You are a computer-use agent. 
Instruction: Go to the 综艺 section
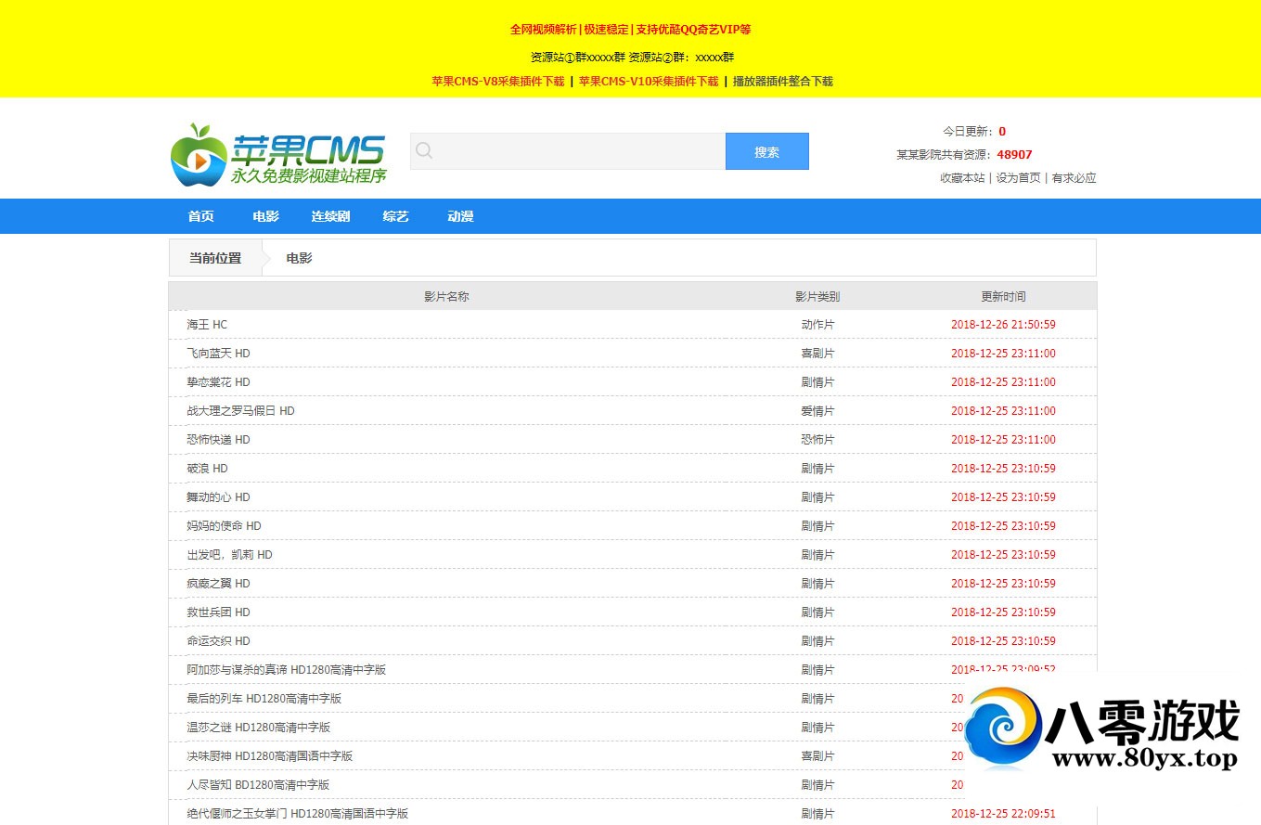point(395,216)
